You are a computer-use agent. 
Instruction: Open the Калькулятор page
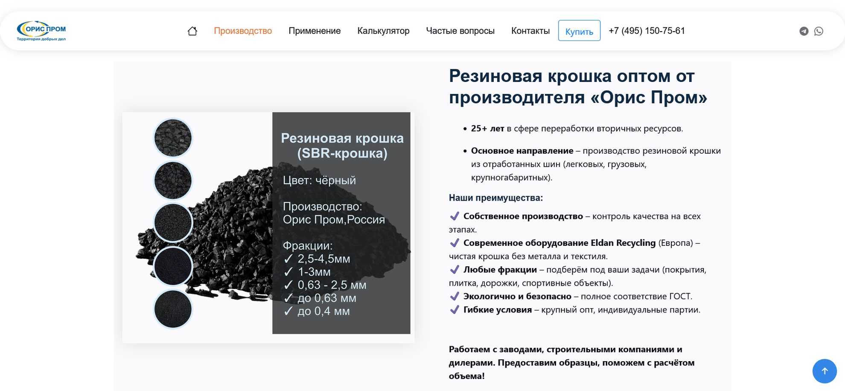click(383, 31)
